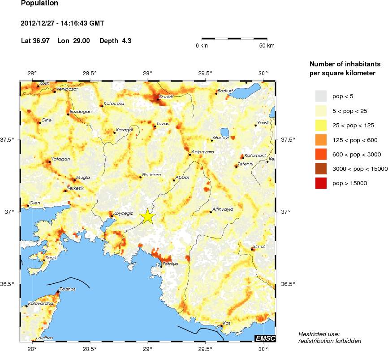
Task: Click the Altinyayla town label
Action: pos(222,209)
